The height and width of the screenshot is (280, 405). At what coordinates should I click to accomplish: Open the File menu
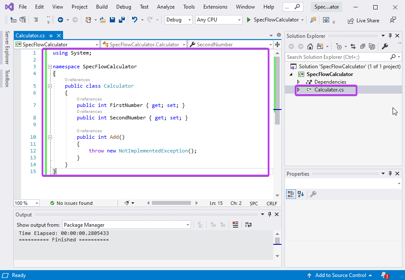click(x=23, y=7)
